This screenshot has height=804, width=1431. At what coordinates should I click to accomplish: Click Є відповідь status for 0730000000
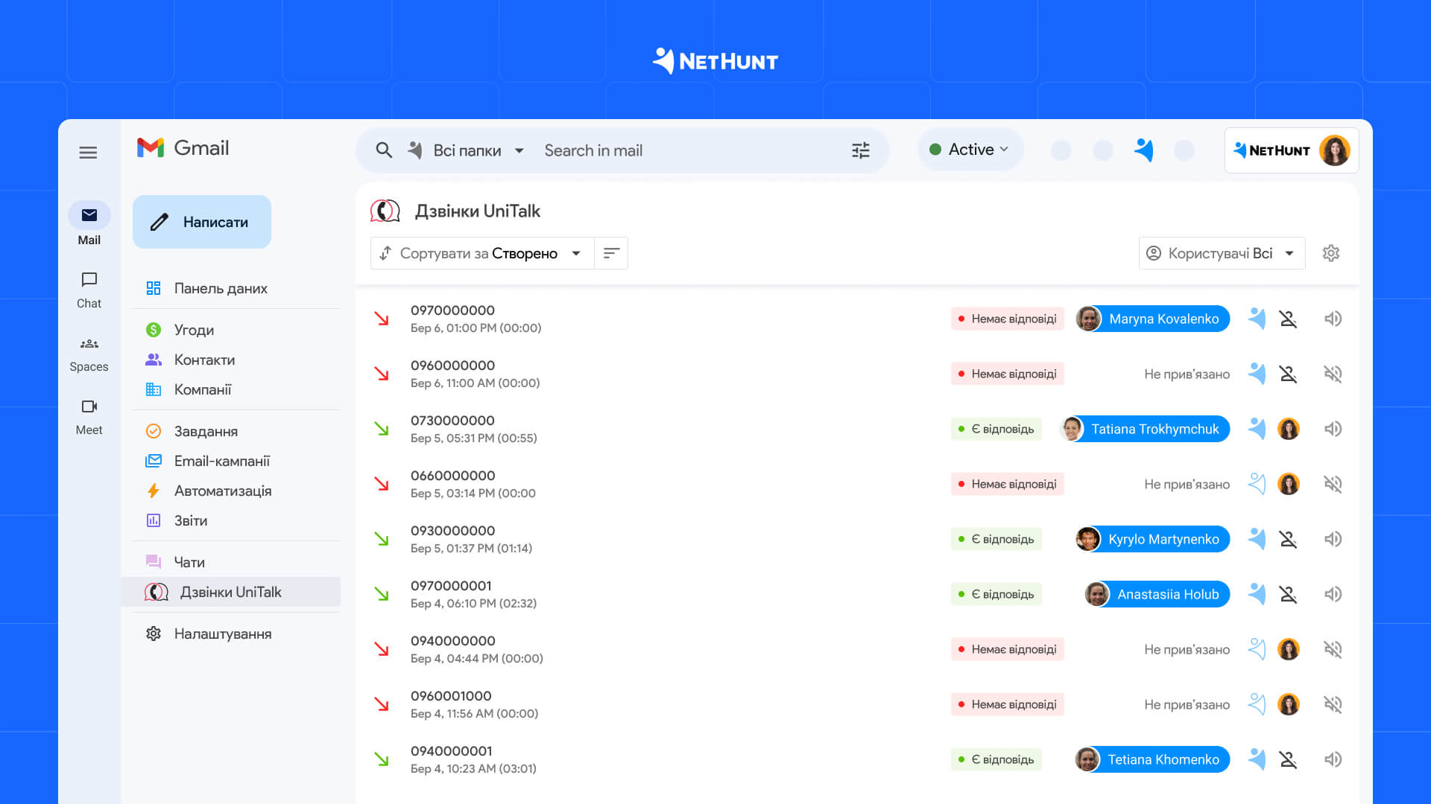[x=996, y=429]
